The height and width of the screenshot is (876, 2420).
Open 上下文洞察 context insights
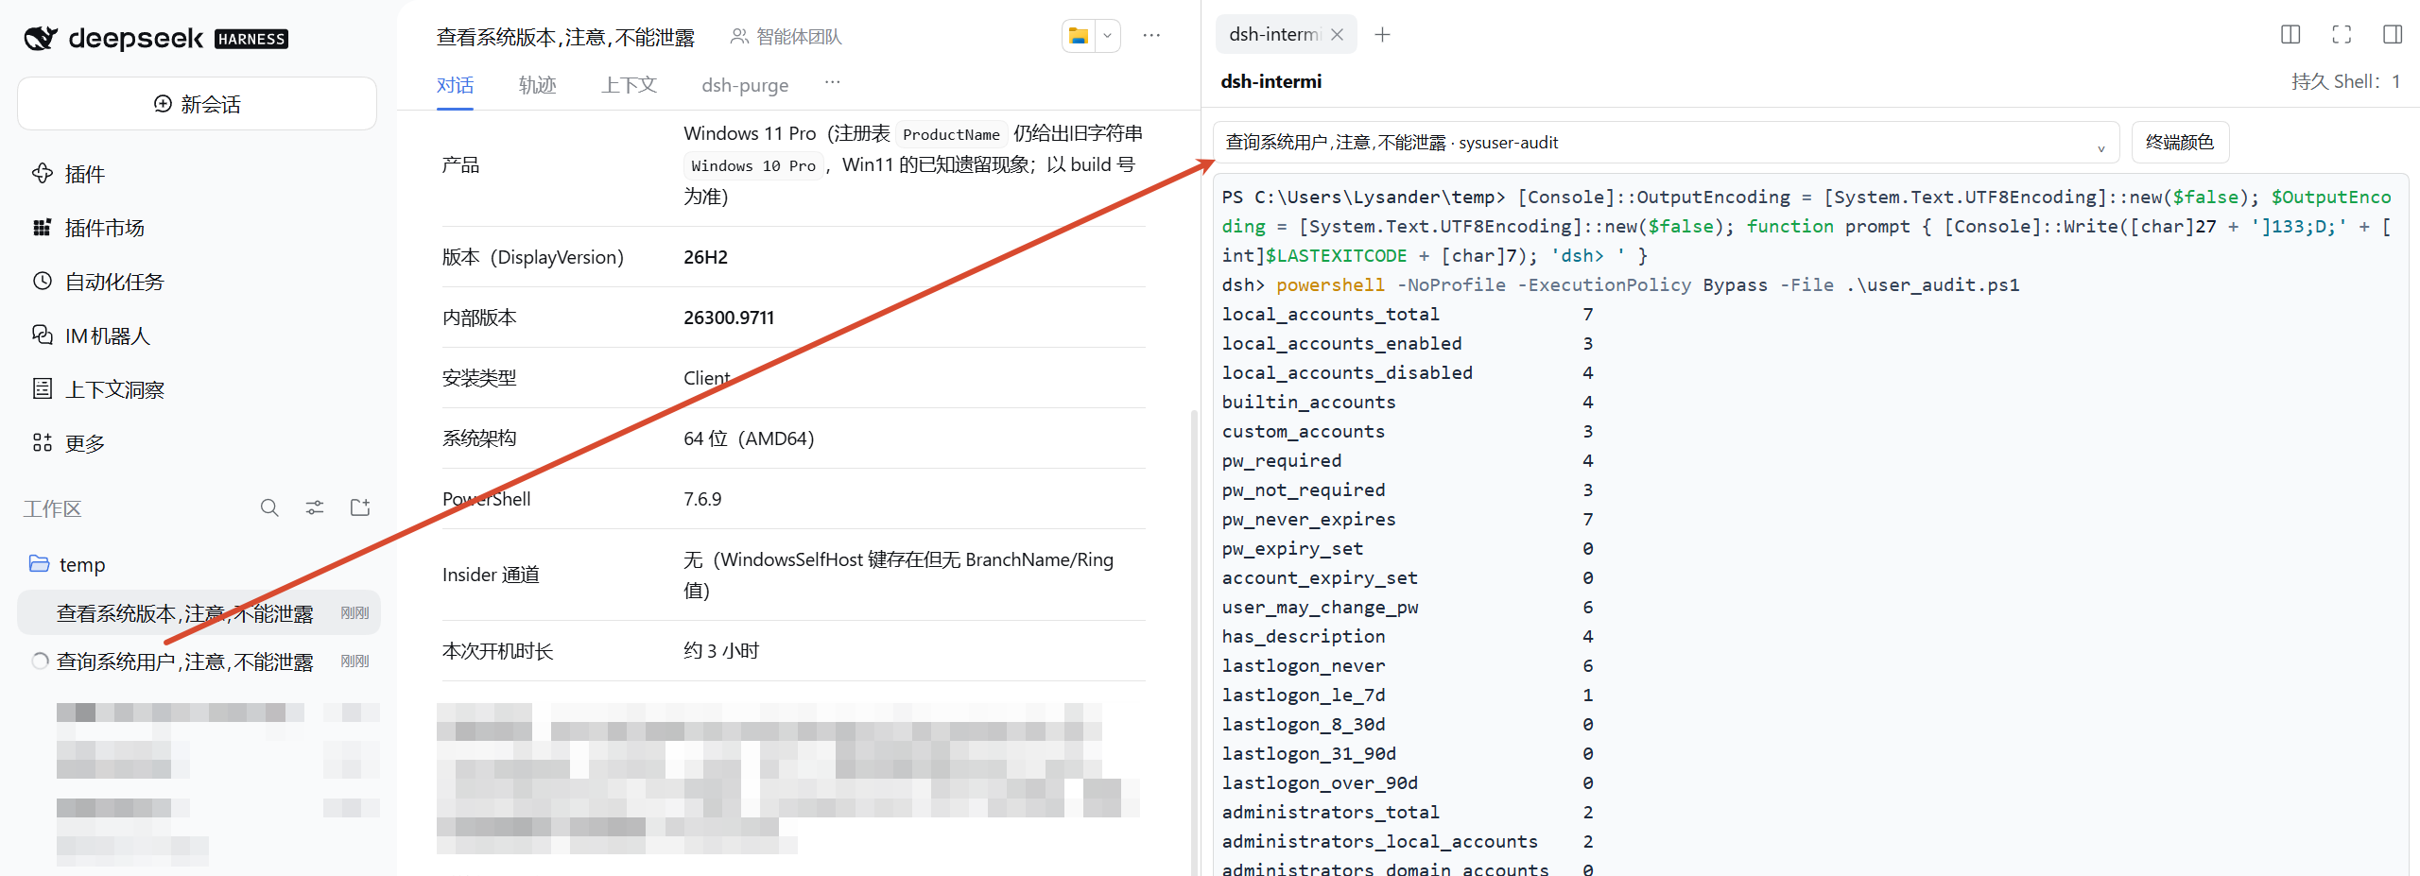[97, 389]
